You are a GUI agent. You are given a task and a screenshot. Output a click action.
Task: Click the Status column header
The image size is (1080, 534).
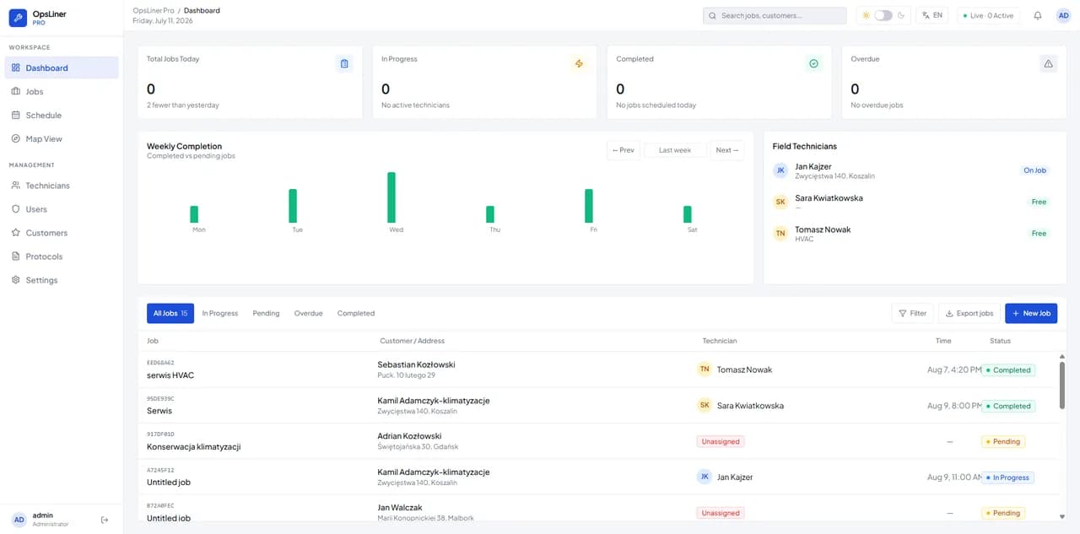[x=1000, y=341]
